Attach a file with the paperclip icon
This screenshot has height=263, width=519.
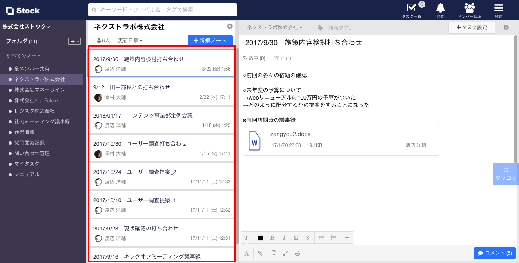click(x=260, y=253)
